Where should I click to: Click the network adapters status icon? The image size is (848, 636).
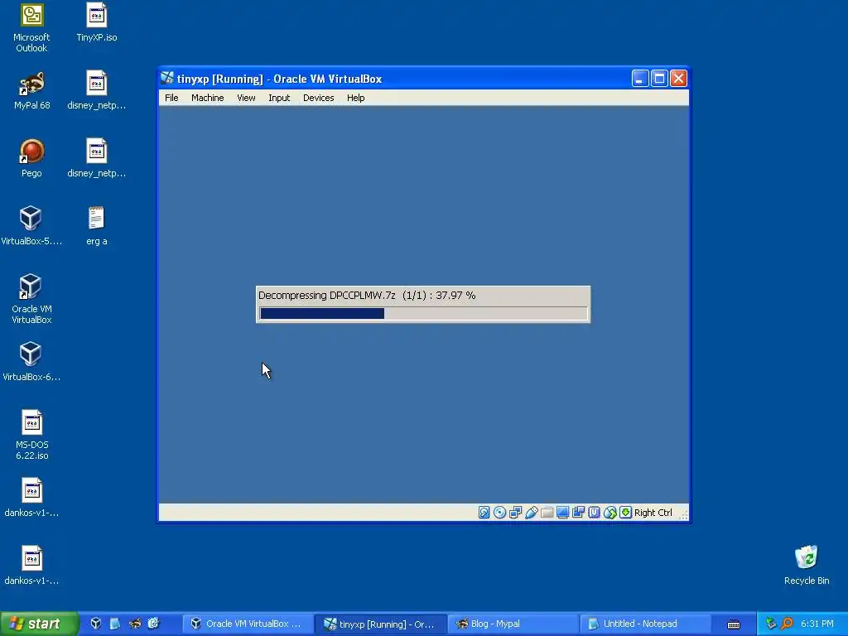(x=515, y=513)
